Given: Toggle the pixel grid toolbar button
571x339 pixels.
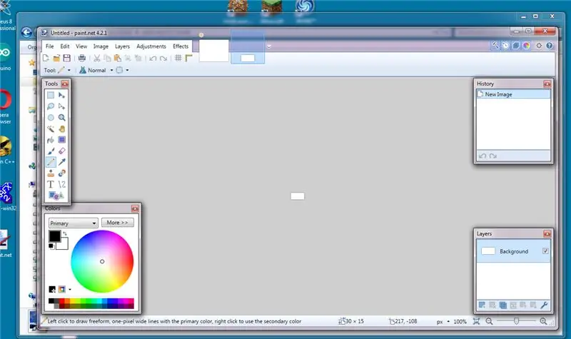Looking at the screenshot, I should coord(178,58).
